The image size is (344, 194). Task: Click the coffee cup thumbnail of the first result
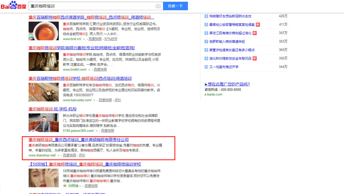click(44, 31)
